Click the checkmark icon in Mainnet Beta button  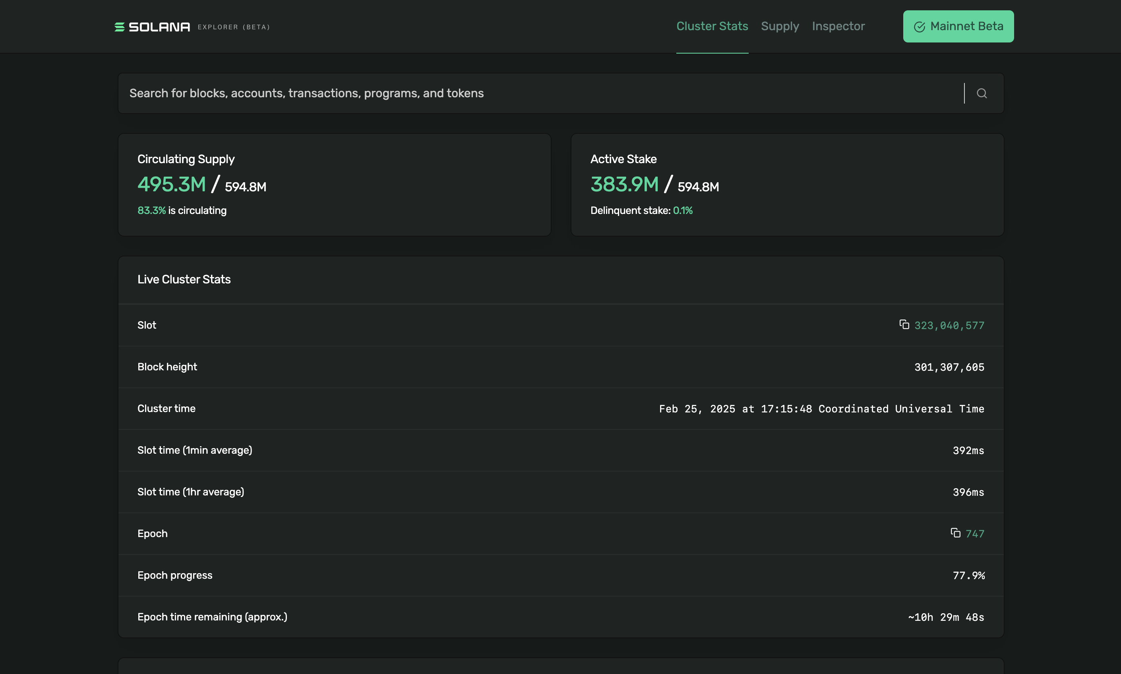click(920, 27)
